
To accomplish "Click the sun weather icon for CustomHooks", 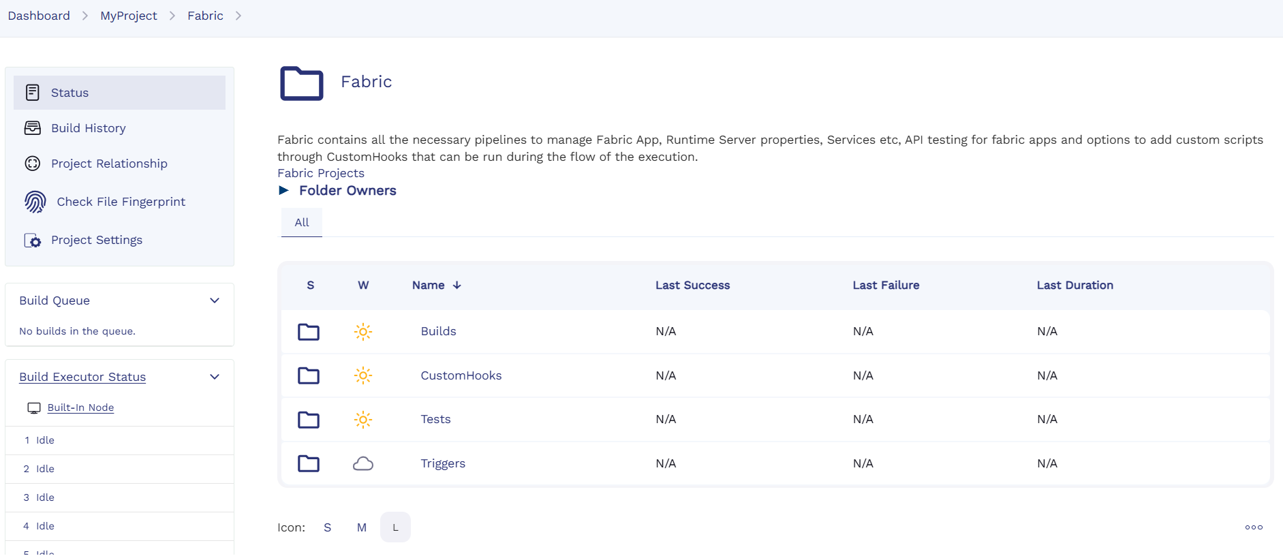I will tap(363, 375).
